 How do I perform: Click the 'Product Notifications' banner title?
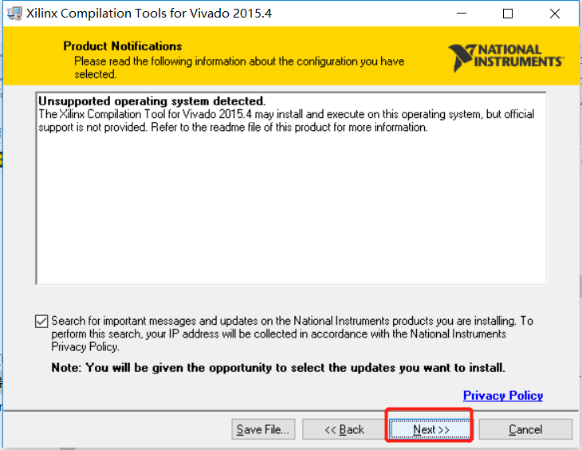click(x=123, y=46)
